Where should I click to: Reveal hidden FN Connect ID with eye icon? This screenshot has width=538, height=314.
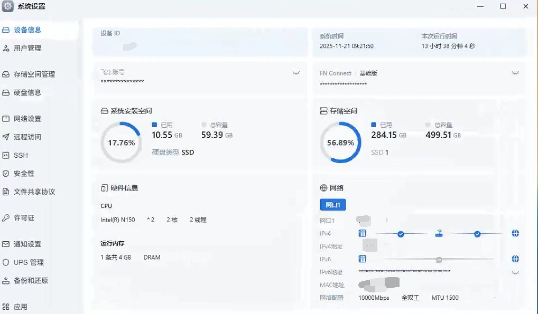point(515,73)
